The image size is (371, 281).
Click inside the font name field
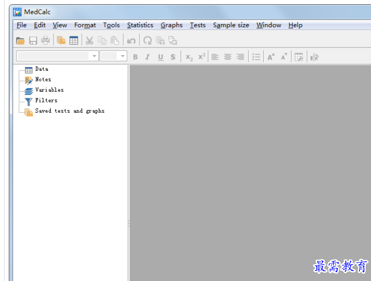point(54,56)
